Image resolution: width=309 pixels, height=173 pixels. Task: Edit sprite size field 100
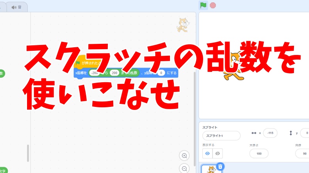pyautogui.click(x=259, y=153)
